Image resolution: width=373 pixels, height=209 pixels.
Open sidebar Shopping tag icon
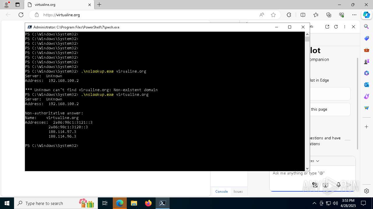click(367, 38)
